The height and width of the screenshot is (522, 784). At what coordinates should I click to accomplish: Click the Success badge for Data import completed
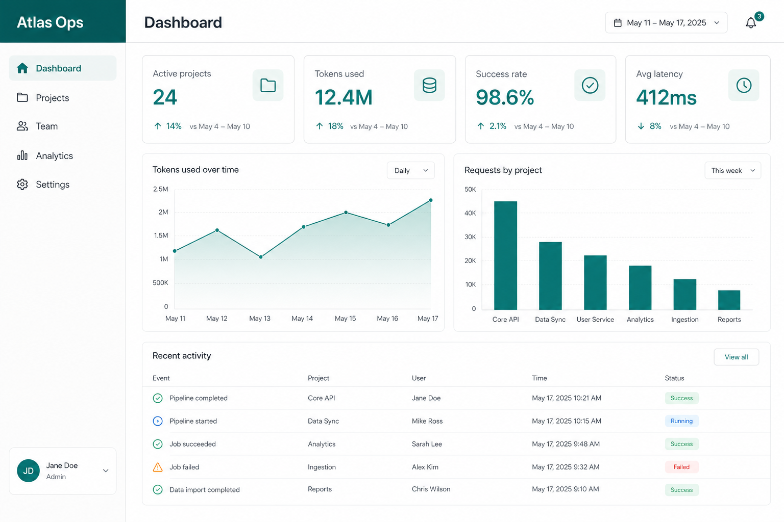tap(681, 490)
